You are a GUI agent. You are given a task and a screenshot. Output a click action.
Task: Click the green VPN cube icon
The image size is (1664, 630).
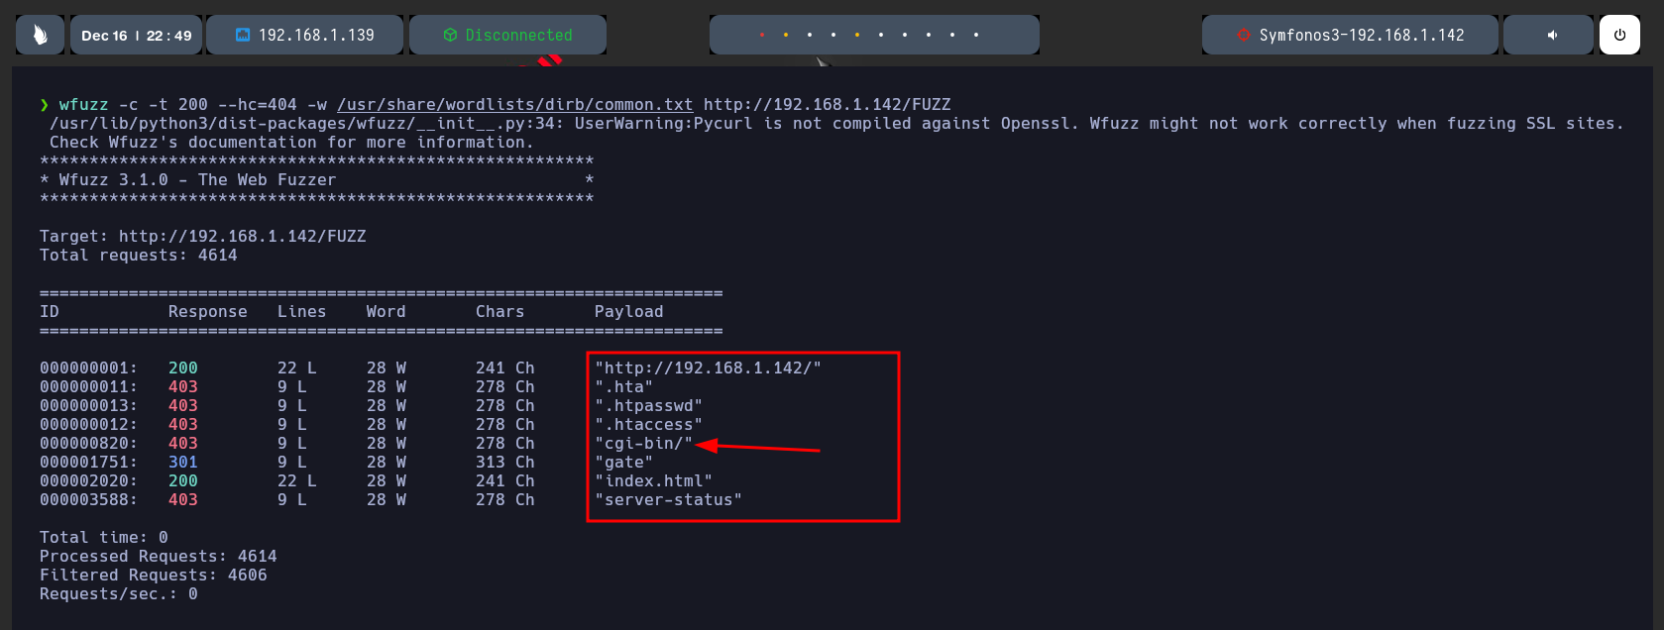pyautogui.click(x=450, y=35)
